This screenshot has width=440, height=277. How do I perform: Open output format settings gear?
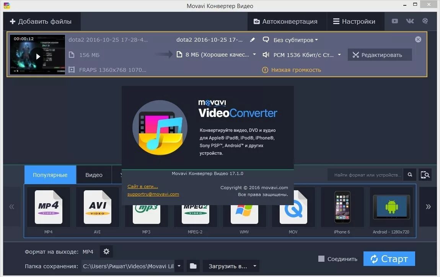coord(106,251)
